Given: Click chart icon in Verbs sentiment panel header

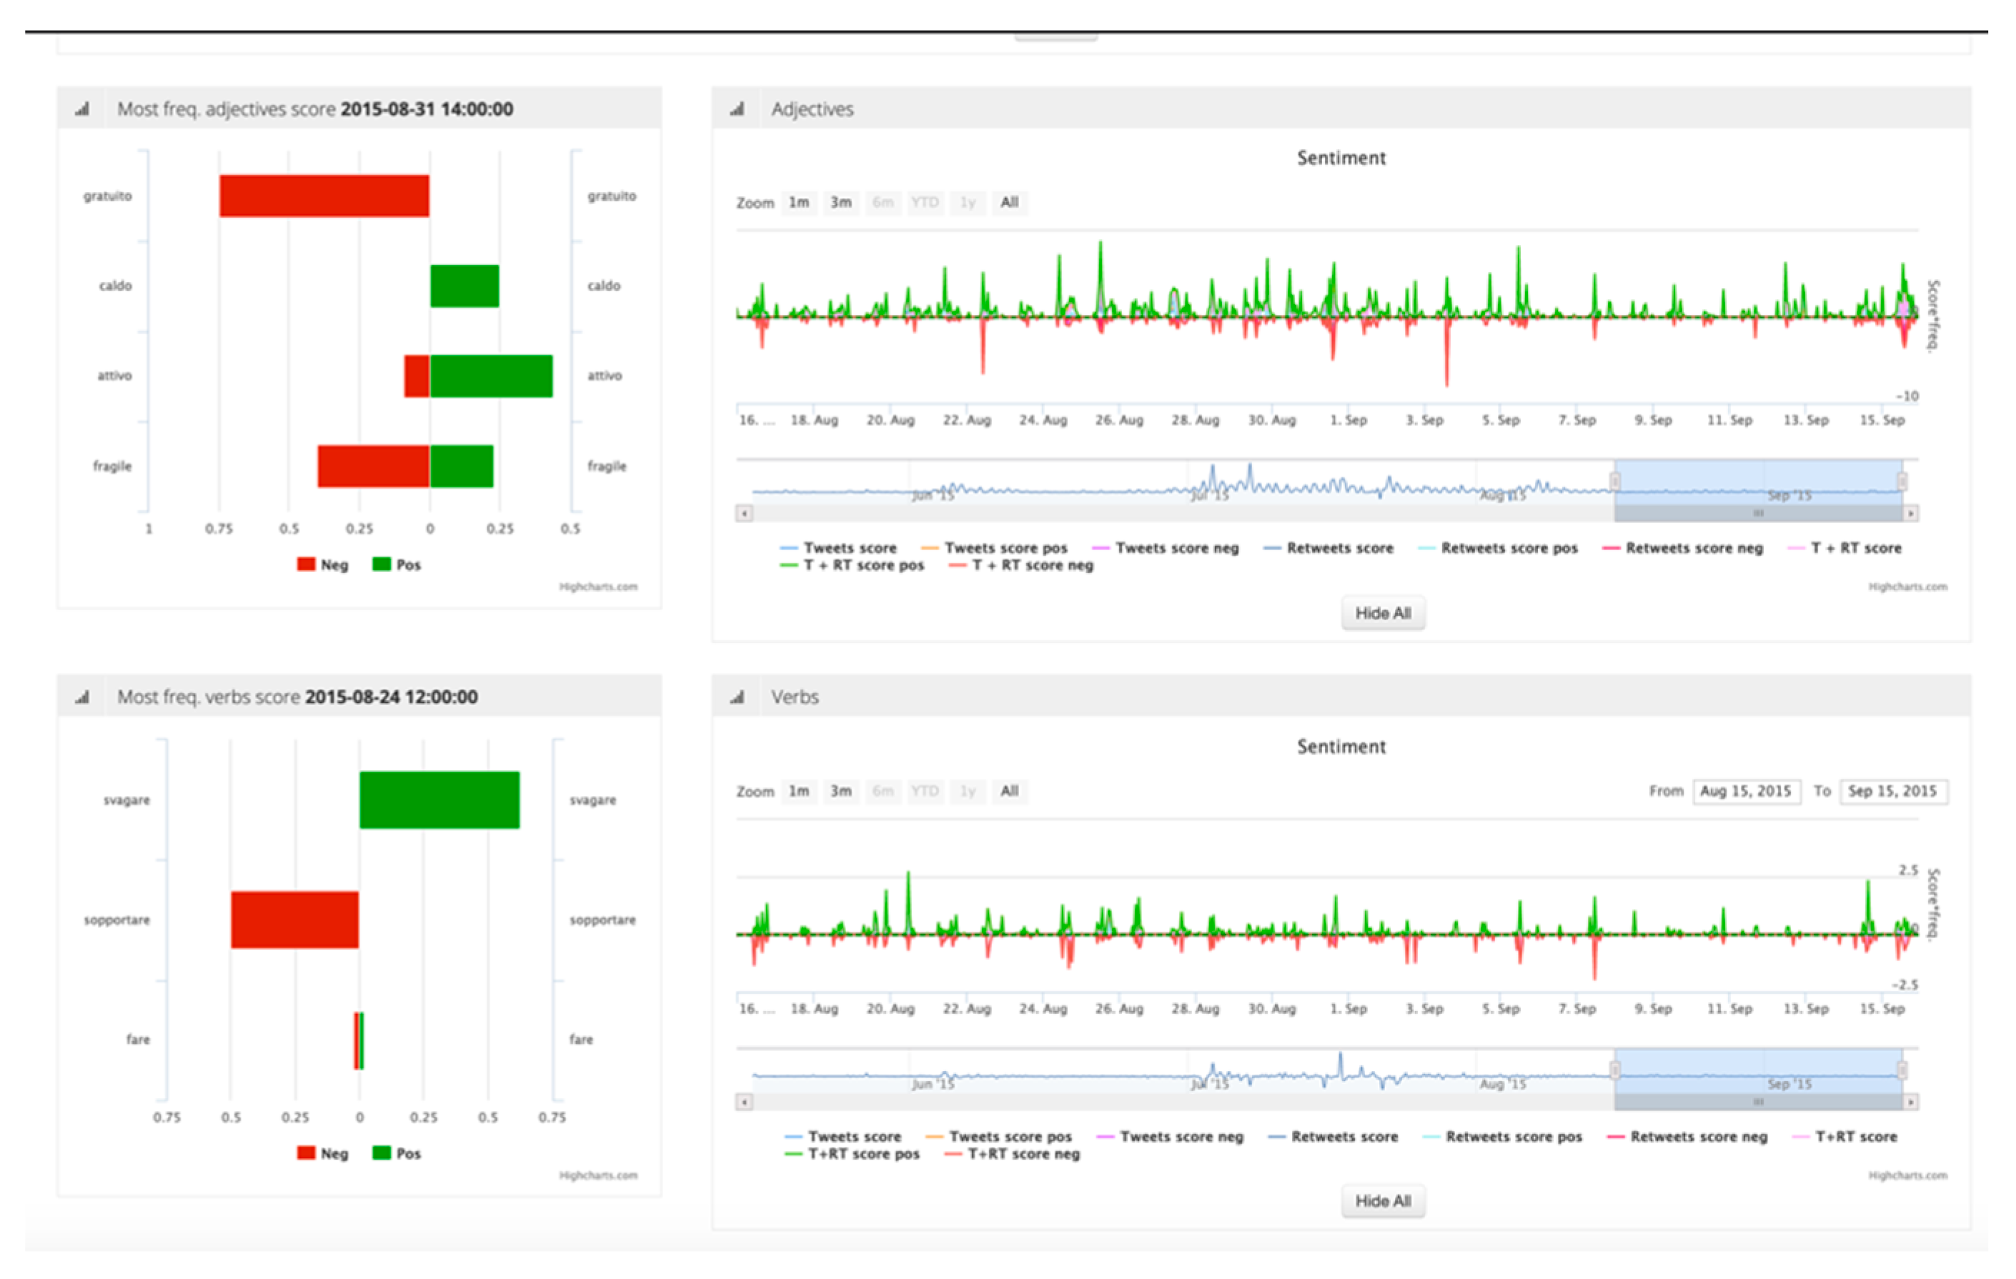Looking at the screenshot, I should pos(737,697).
